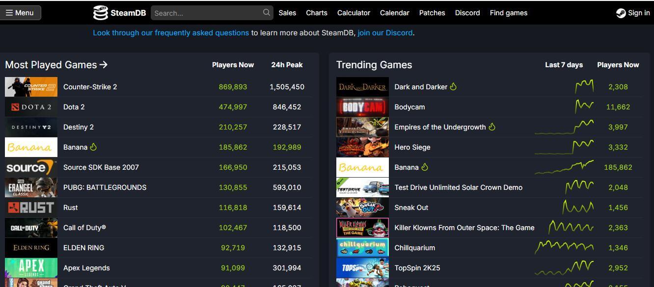The width and height of the screenshot is (654, 287).
Task: Click the Bodycam trending thumbnail
Action: [362, 107]
